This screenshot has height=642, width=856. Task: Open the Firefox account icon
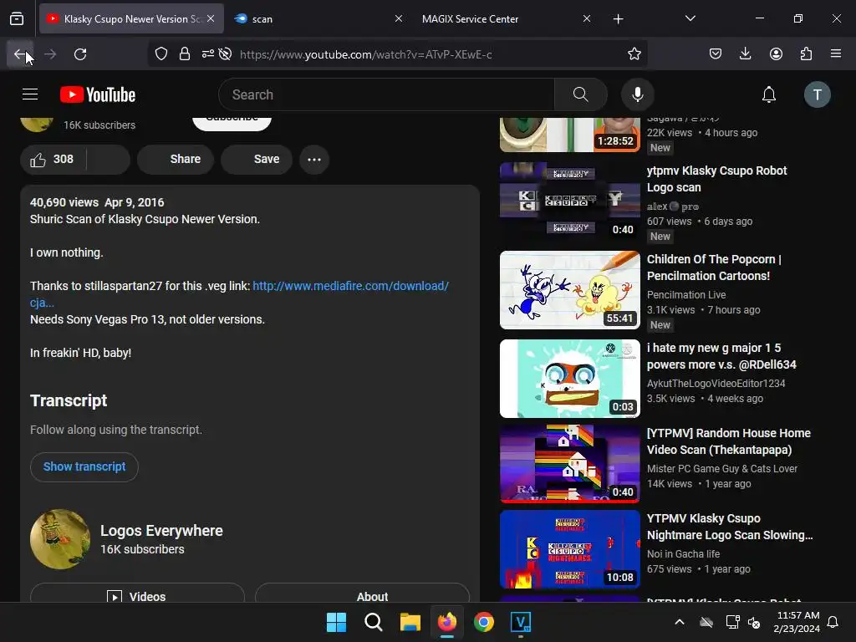pyautogui.click(x=776, y=54)
